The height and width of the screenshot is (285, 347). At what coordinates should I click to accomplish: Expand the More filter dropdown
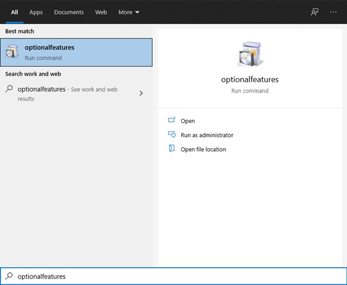point(129,12)
